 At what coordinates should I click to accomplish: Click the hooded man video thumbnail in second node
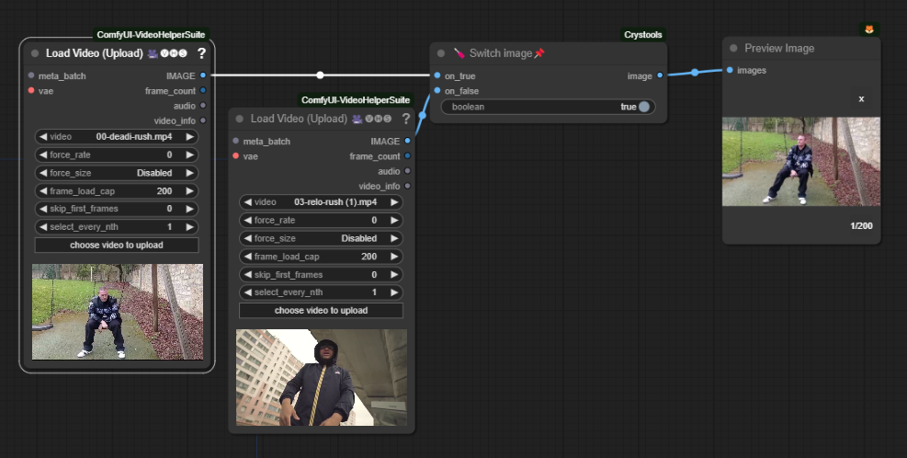coord(322,377)
